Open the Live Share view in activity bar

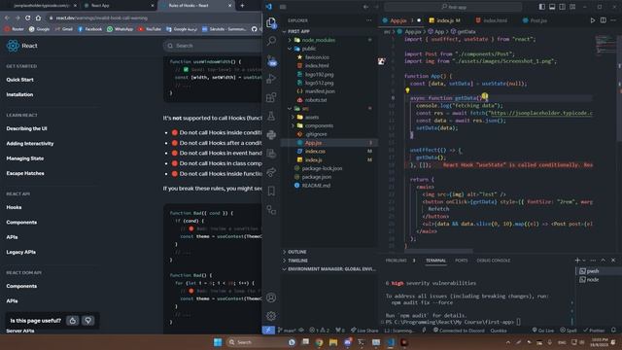click(x=271, y=172)
